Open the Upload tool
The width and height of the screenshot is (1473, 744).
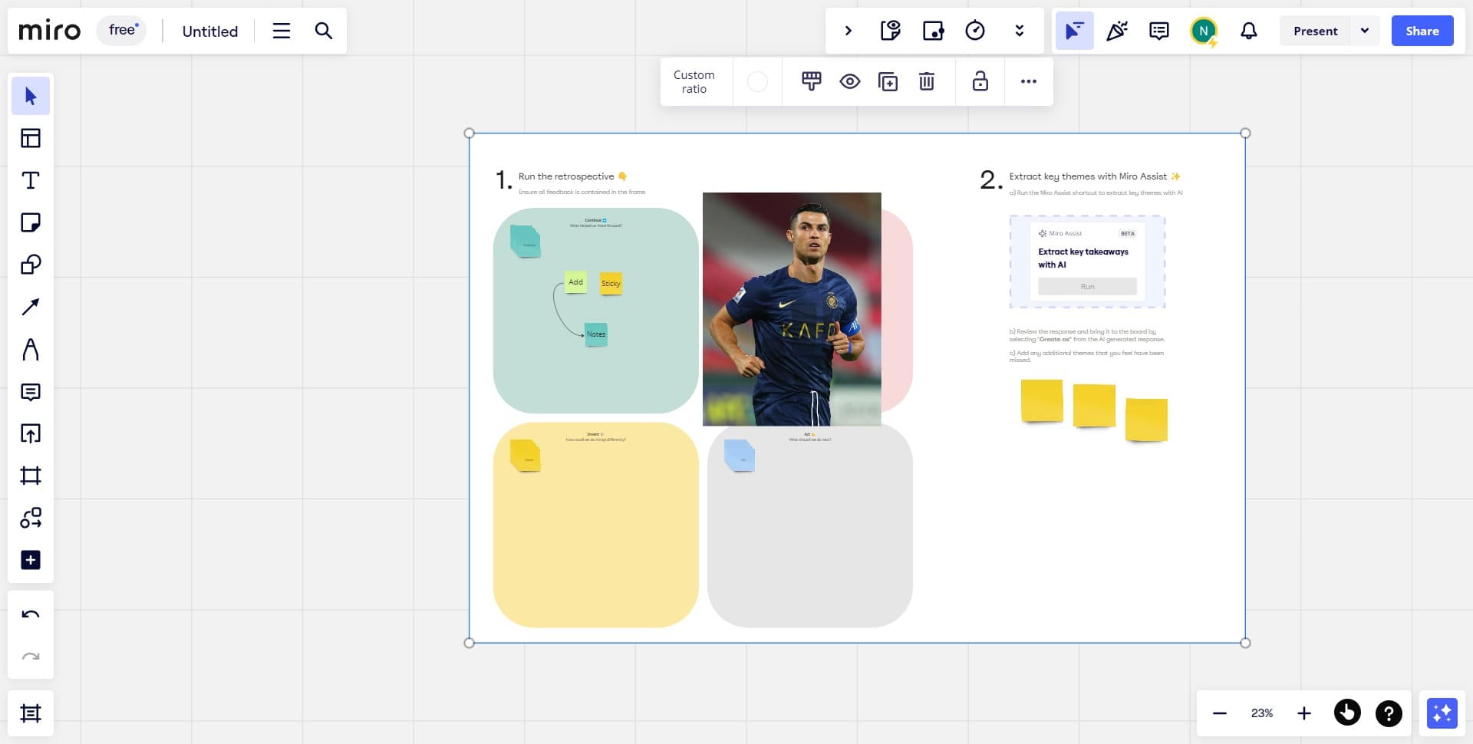pos(31,433)
